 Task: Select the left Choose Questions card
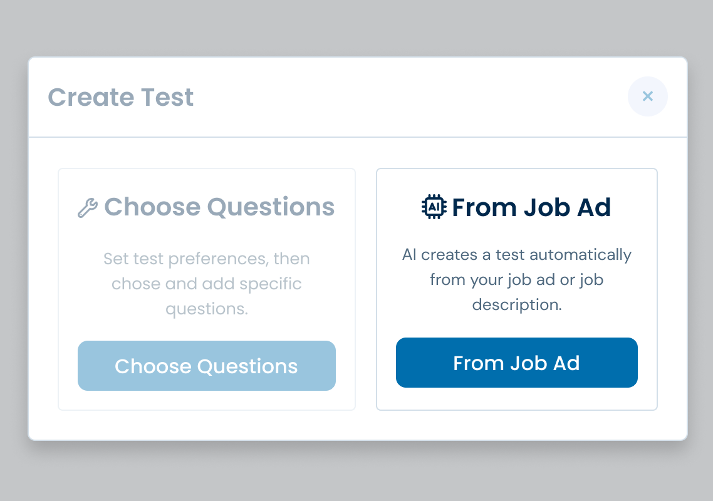pos(206,288)
